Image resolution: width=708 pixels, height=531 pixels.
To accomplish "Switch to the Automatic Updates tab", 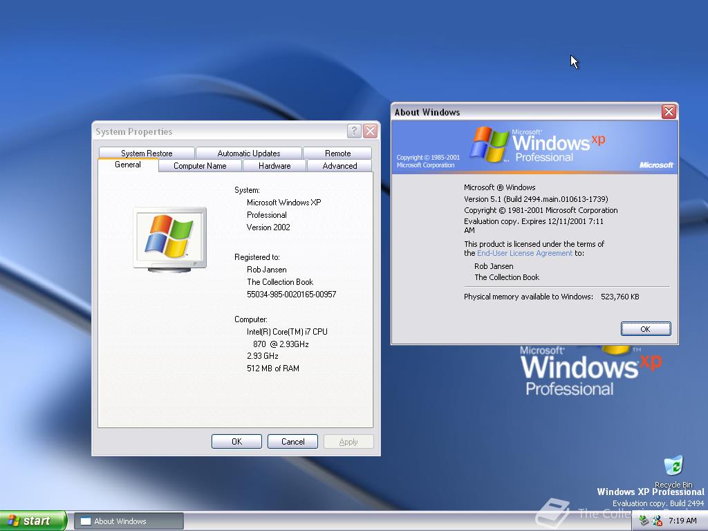I will pyautogui.click(x=249, y=153).
